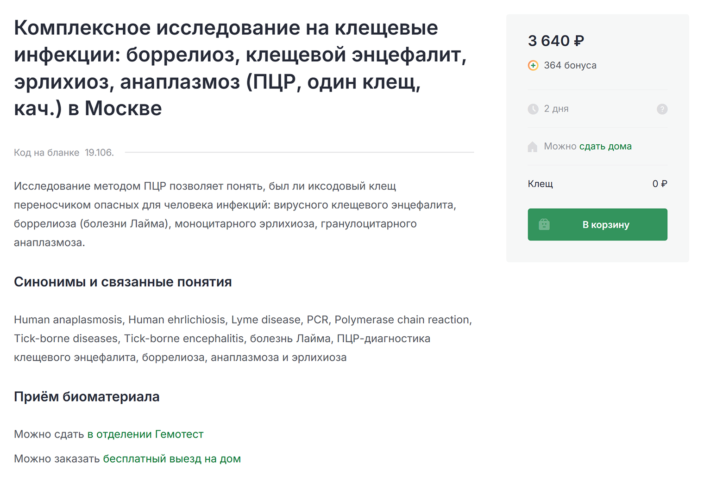Click the main page title heading
Viewport: 704px width, 494px height.
(240, 68)
